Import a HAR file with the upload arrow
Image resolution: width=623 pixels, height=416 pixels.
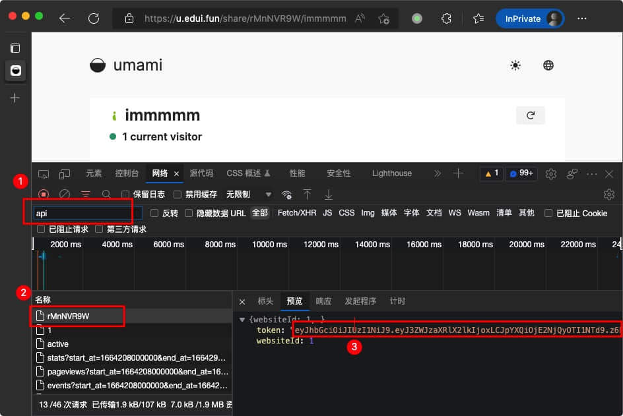[307, 194]
